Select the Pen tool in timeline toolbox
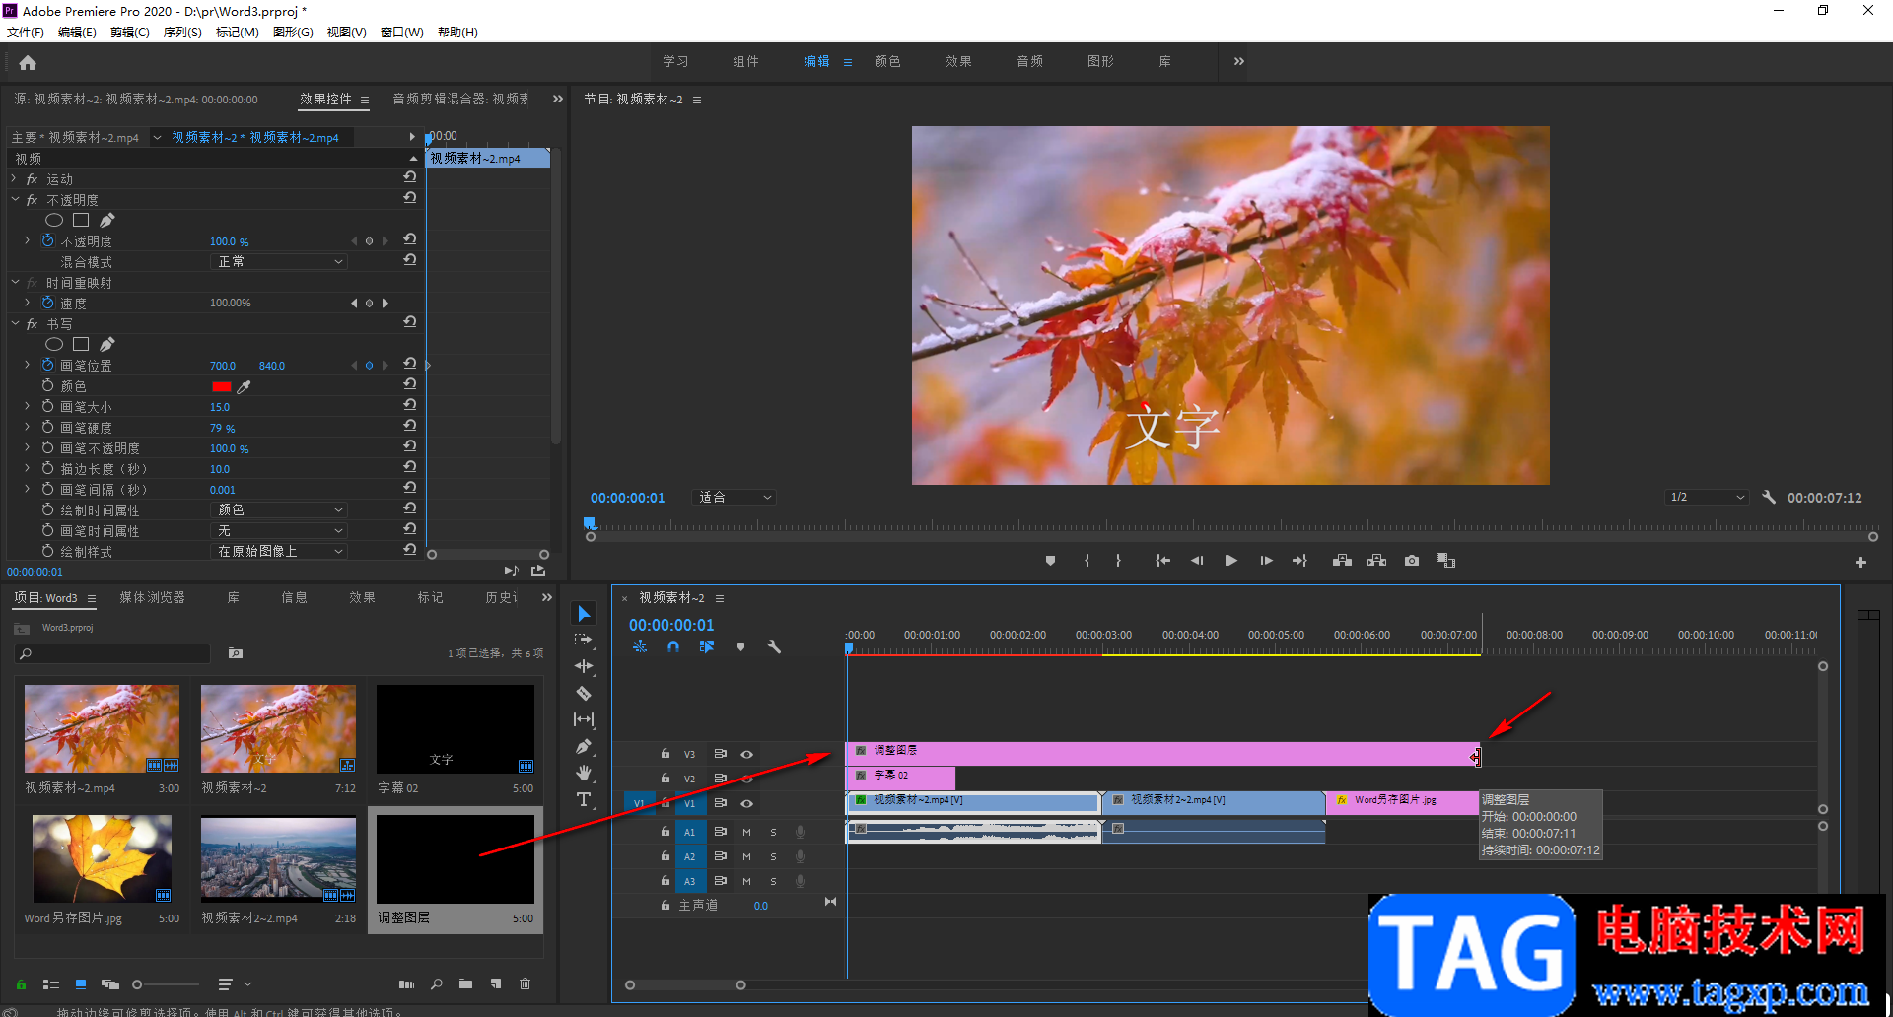The width and height of the screenshot is (1893, 1017). coord(584,746)
